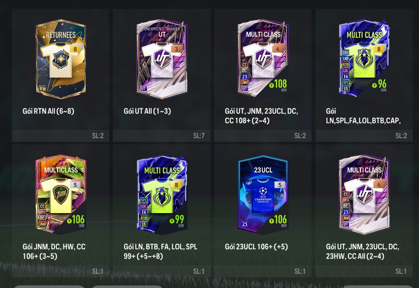
Task: Select the bottom-row Multi Class UT +4 card
Action: pyautogui.click(x=364, y=194)
